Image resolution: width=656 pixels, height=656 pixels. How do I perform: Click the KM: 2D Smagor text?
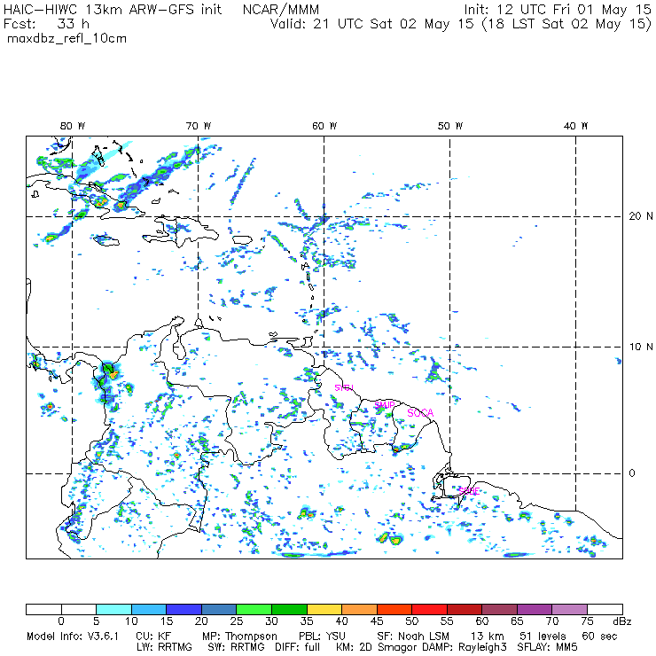click(x=375, y=647)
